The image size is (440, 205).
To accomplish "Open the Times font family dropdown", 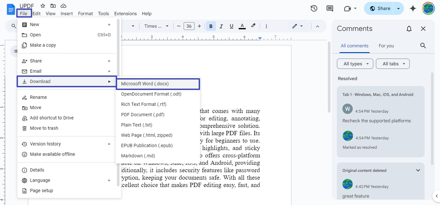I will tap(156, 26).
